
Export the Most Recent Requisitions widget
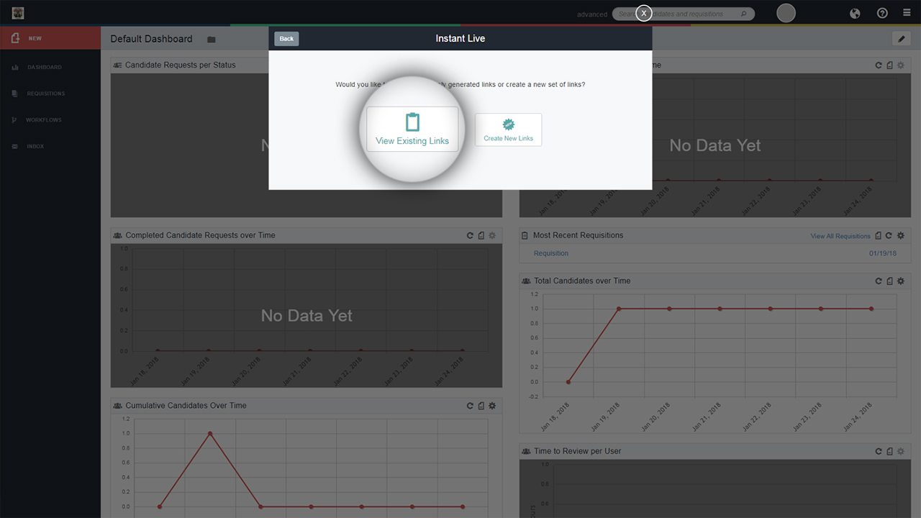click(x=879, y=235)
